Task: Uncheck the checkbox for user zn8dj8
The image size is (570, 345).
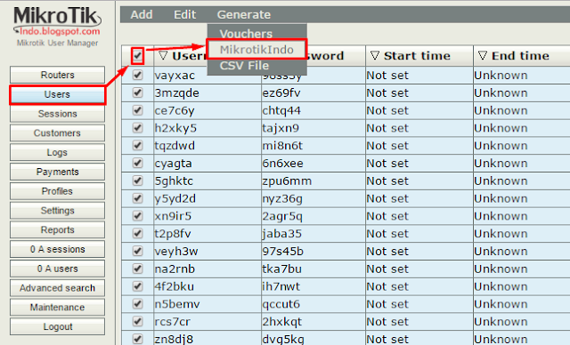Action: click(137, 339)
